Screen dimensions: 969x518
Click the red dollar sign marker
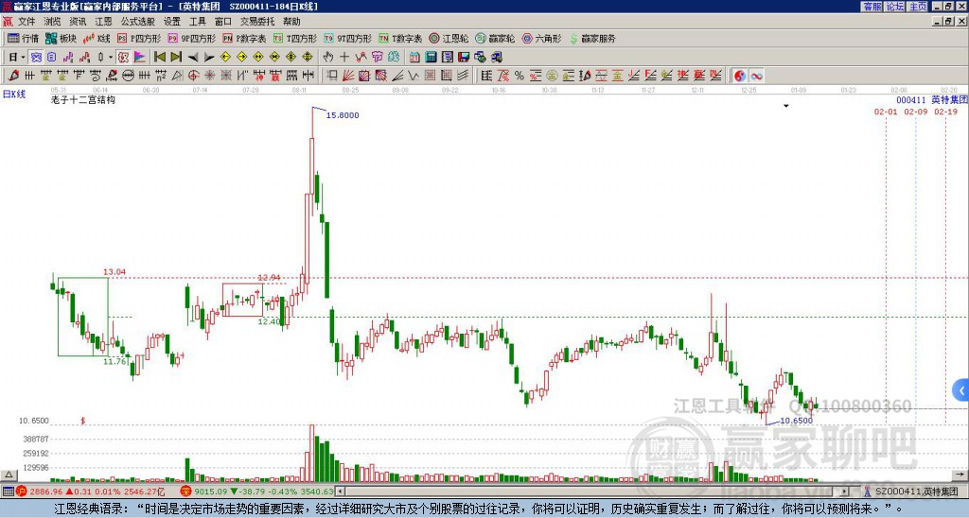click(x=83, y=421)
